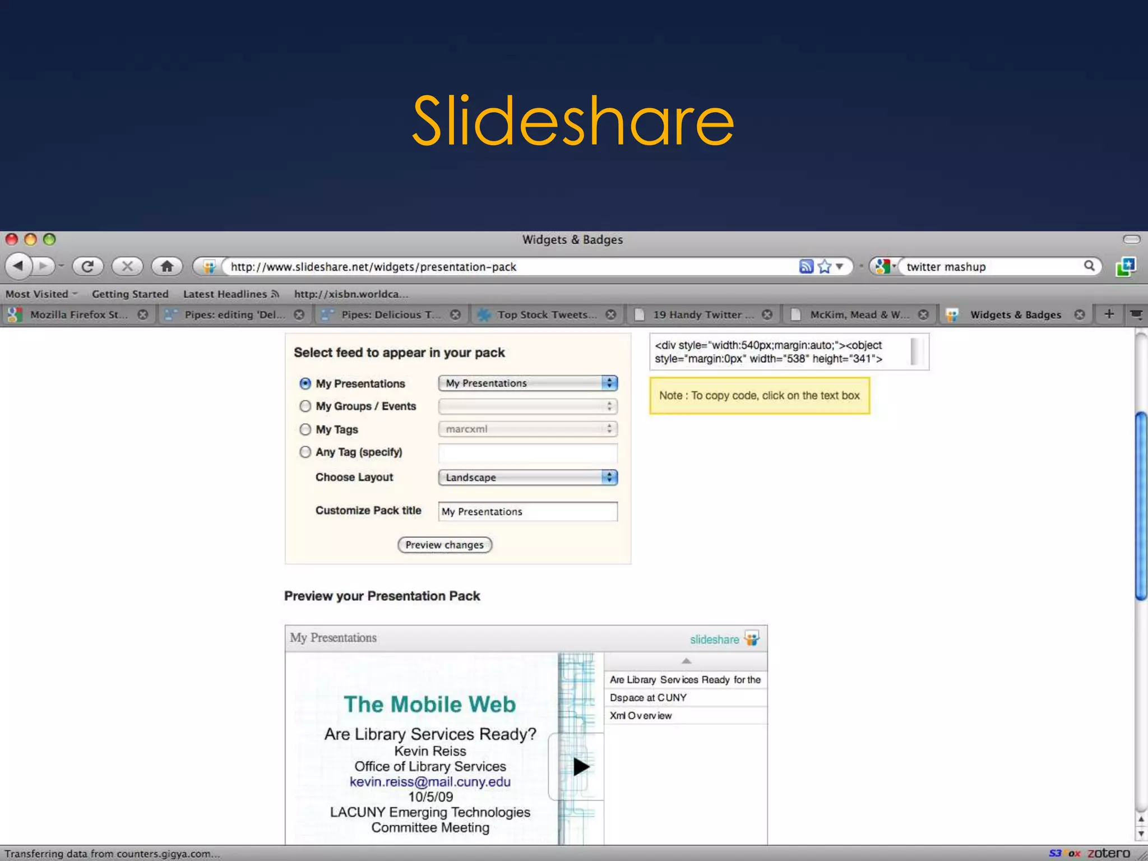The image size is (1148, 861).
Task: Click the kevin.reiss@mail.cuny.edu email link
Action: 430,781
